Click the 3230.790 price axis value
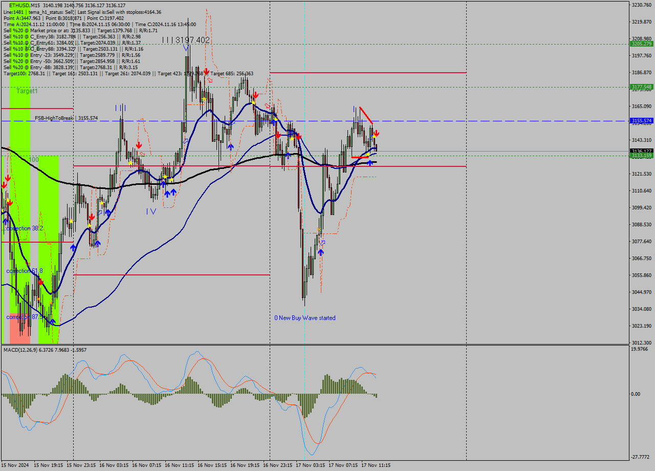Viewport: 655px width, 471px height. [x=642, y=5]
